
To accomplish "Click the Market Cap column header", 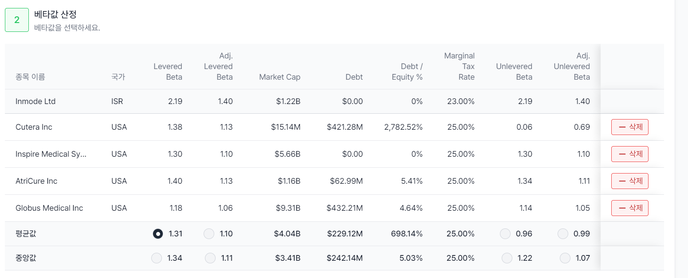I will pyautogui.click(x=279, y=77).
